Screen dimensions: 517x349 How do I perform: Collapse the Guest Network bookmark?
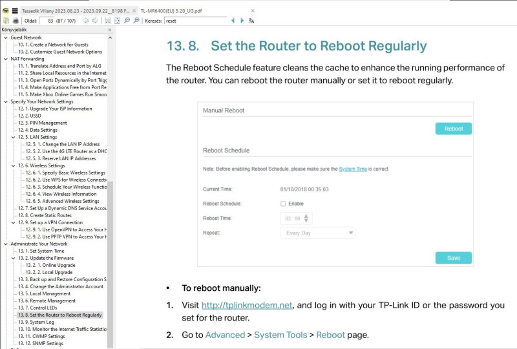click(x=6, y=37)
